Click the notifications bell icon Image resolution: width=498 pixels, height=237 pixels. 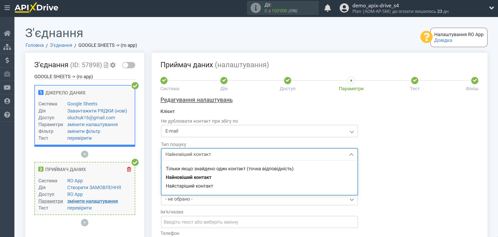[327, 8]
